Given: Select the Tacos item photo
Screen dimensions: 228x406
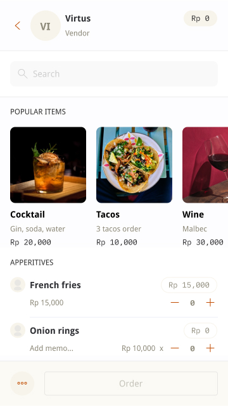Looking at the screenshot, I should click(134, 165).
